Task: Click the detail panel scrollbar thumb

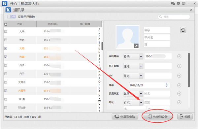Action: [189, 70]
